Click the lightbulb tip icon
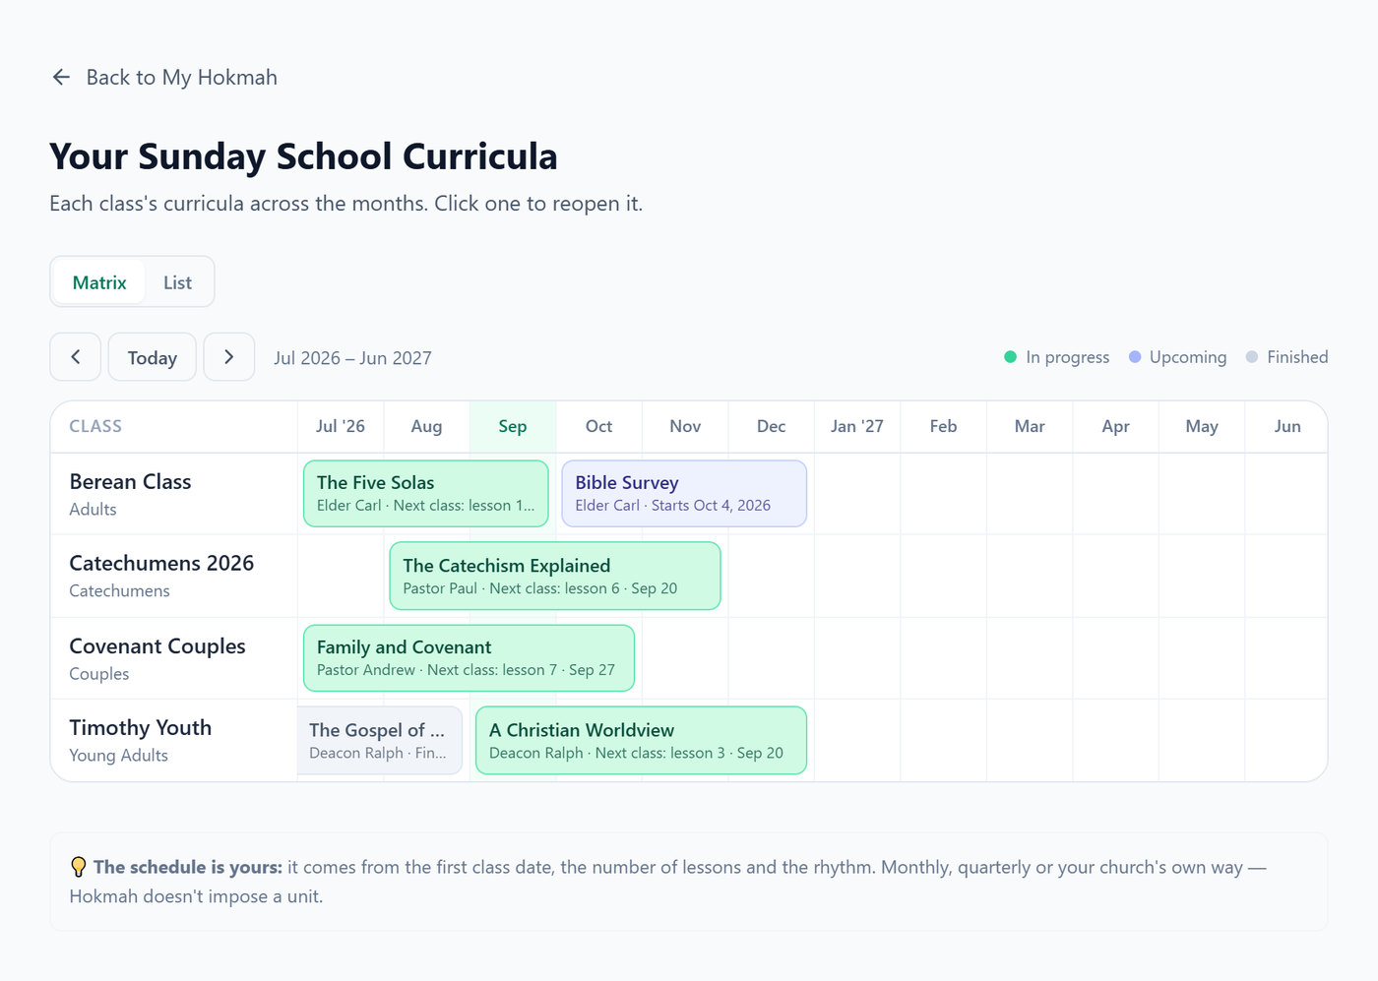 tap(79, 867)
